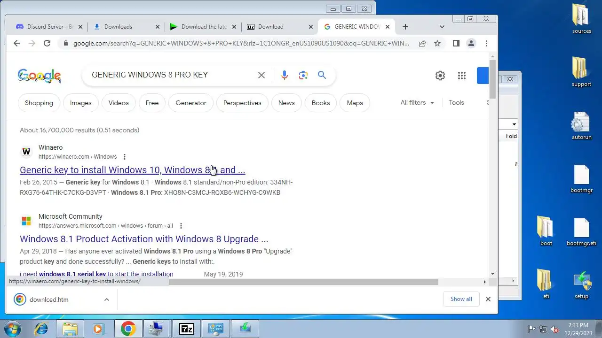
Task: Open Chrome's three-dot menu
Action: [486, 43]
